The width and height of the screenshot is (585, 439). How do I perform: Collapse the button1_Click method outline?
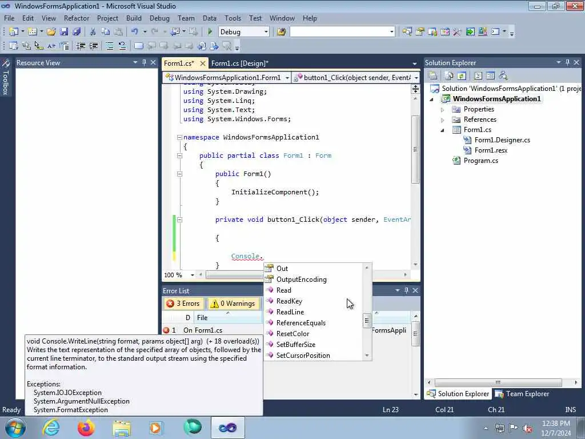(179, 220)
